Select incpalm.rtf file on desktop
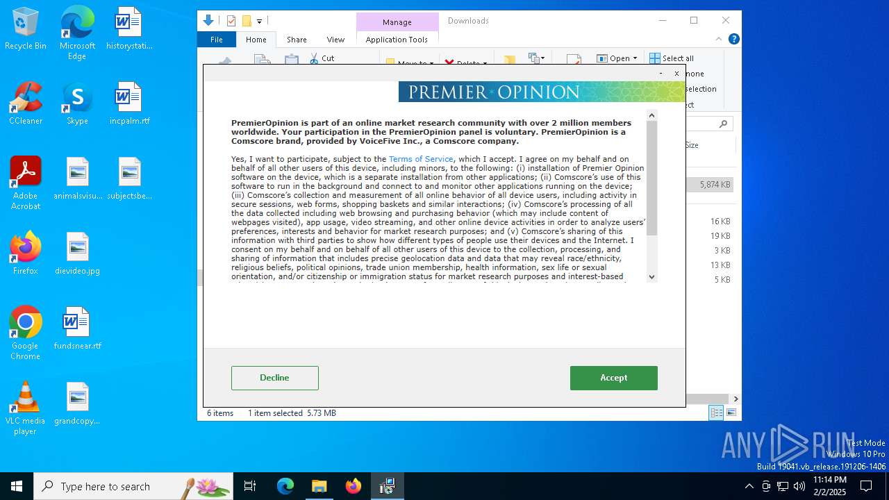 (x=129, y=104)
